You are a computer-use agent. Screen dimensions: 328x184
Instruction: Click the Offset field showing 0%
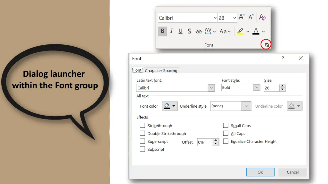pyautogui.click(x=205, y=142)
